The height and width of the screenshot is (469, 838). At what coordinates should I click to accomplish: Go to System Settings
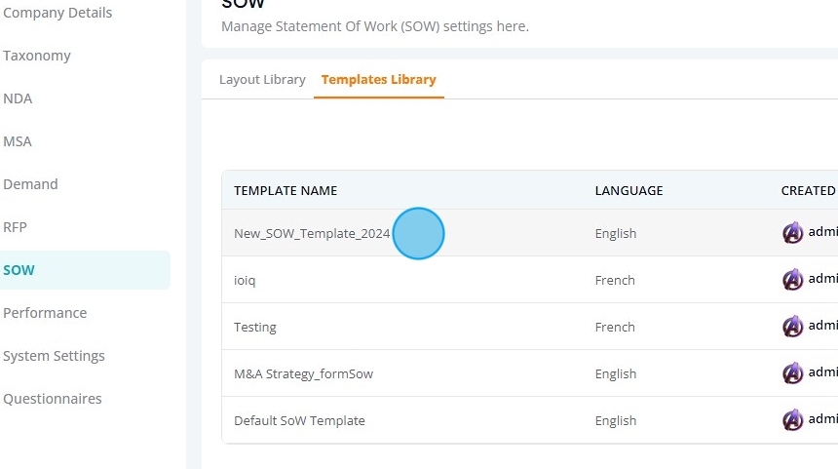click(x=54, y=356)
